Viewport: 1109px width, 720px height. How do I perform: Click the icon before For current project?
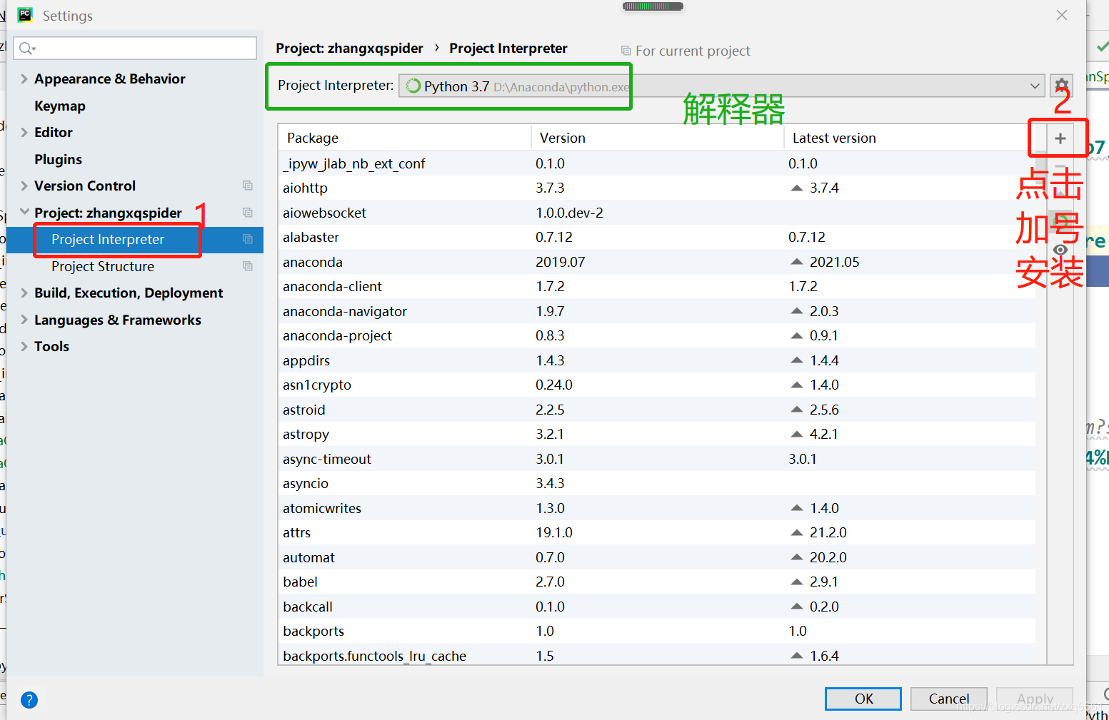(x=626, y=51)
